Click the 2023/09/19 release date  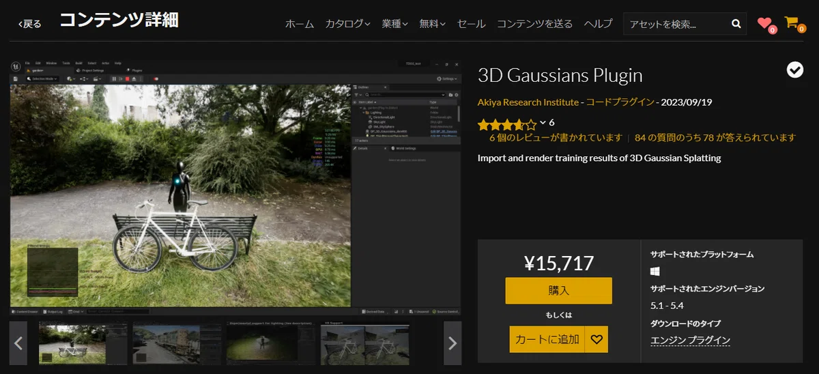coord(686,102)
